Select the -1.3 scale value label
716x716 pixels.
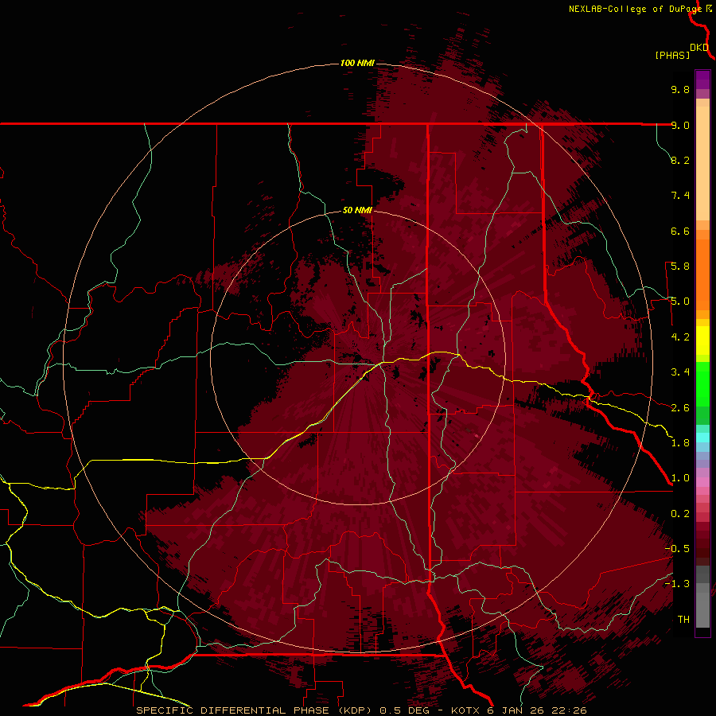(677, 584)
